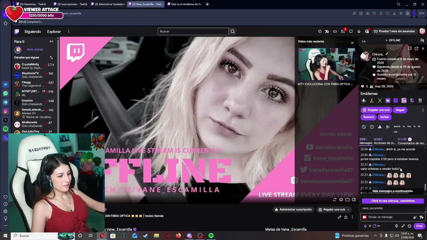Image resolution: width=427 pixels, height=240 pixels.
Task: Click the player refresh arrows icon
Action: pos(335,200)
